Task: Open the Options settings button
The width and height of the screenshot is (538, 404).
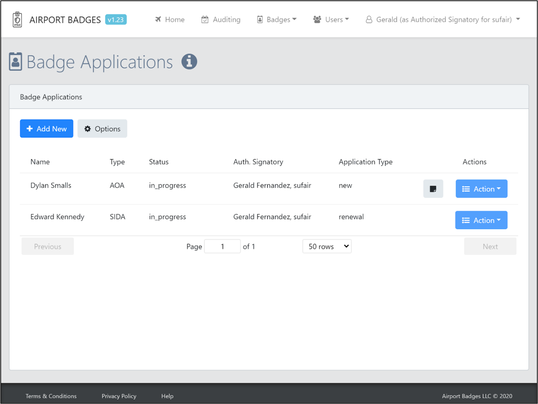Action: [102, 129]
